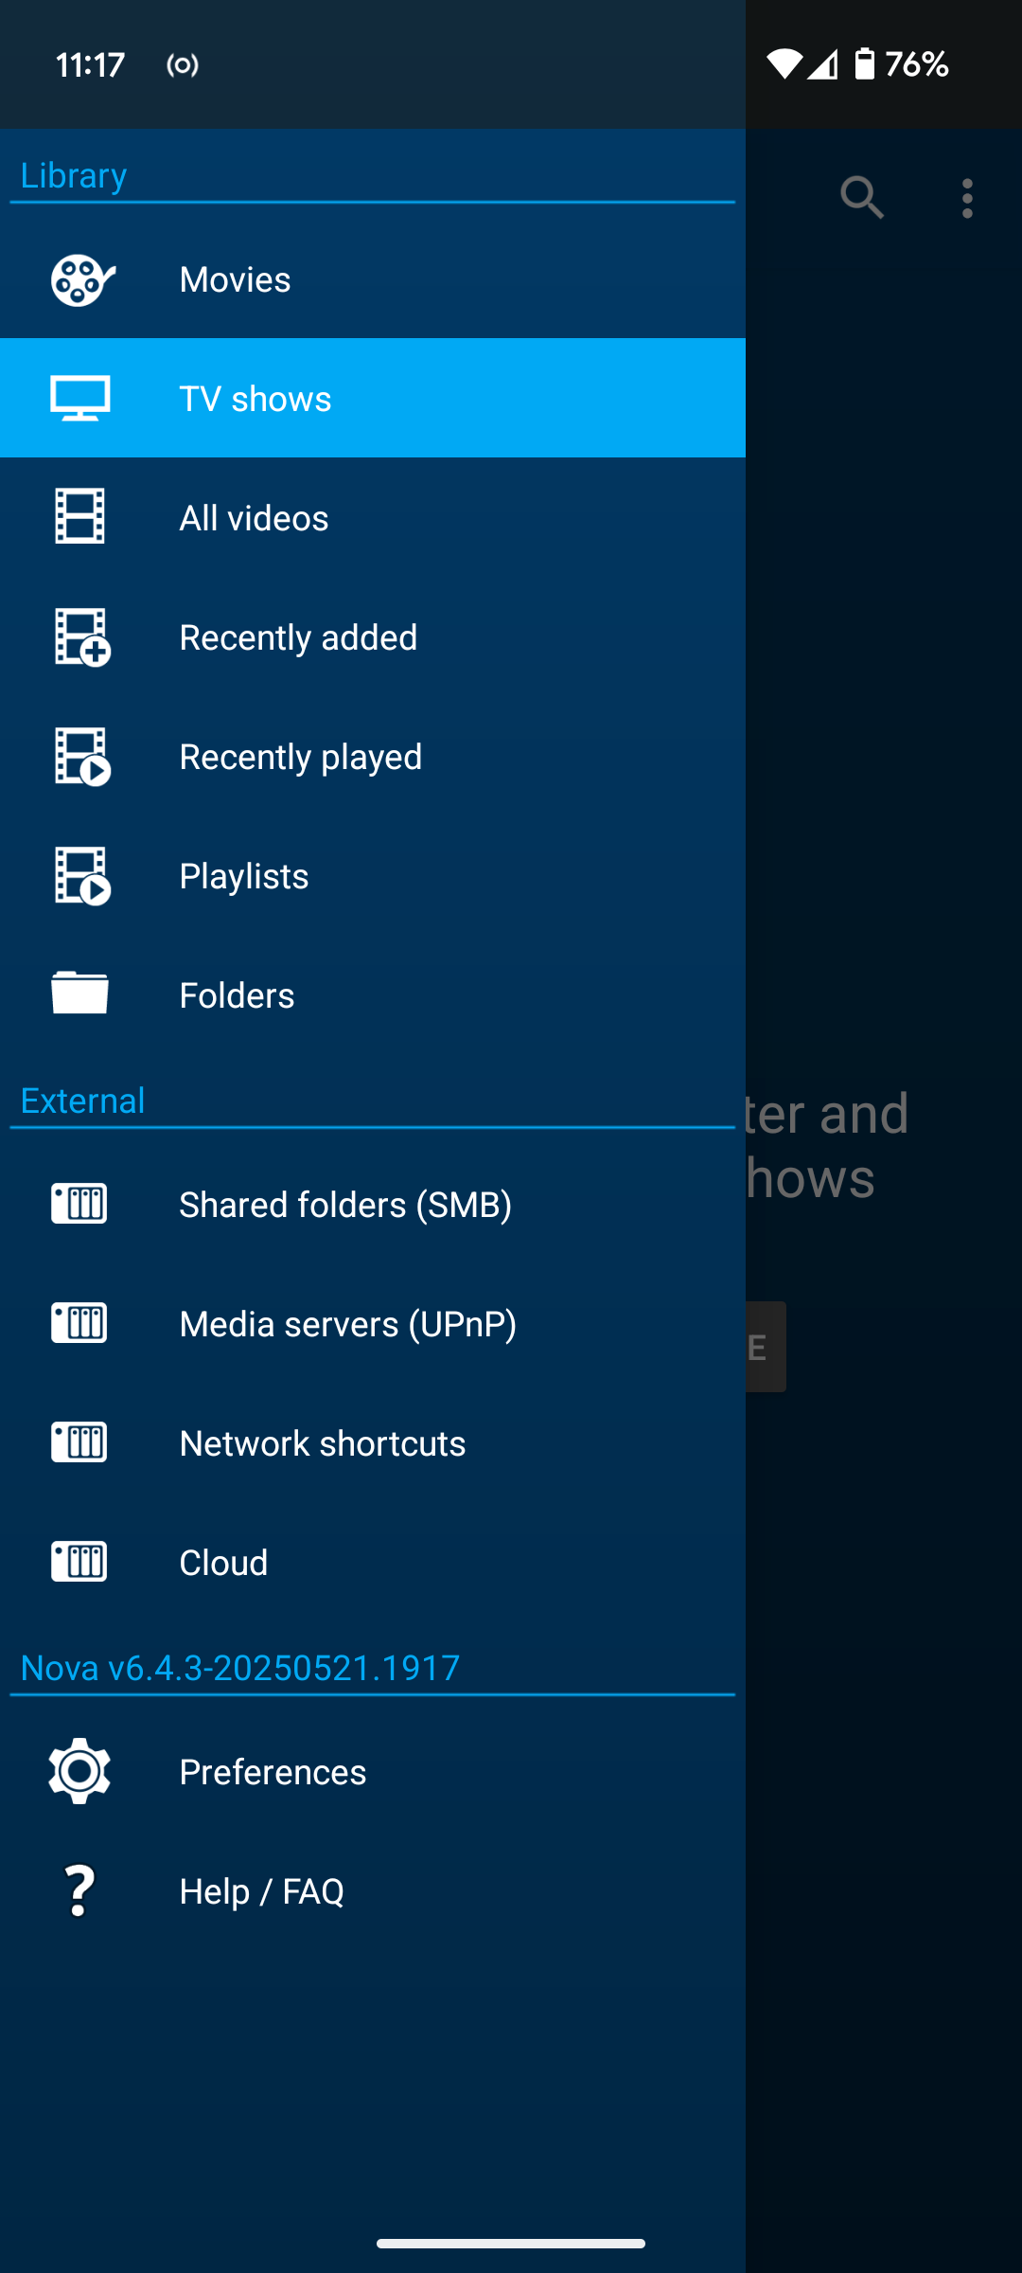Viewport: 1022px width, 2273px height.
Task: Tap the Wi-Fi status icon
Action: pyautogui.click(x=784, y=64)
